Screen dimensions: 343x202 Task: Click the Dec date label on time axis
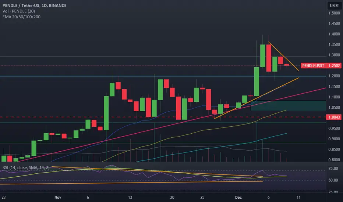tap(238, 198)
